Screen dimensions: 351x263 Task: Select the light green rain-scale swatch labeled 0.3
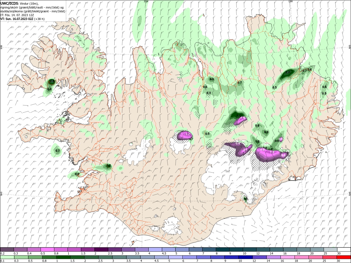tap(21, 257)
